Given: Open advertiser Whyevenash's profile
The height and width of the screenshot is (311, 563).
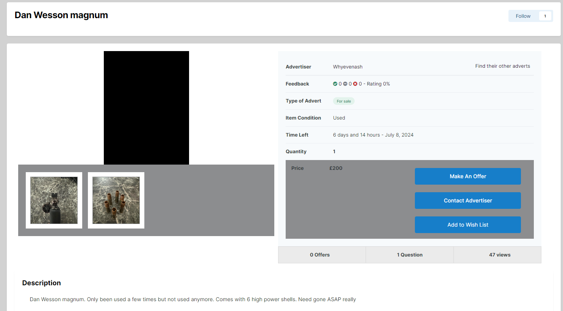Looking at the screenshot, I should tap(347, 67).
